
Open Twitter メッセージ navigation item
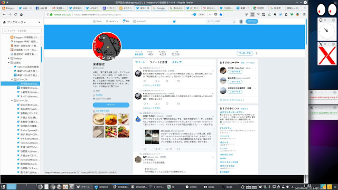tap(139, 21)
